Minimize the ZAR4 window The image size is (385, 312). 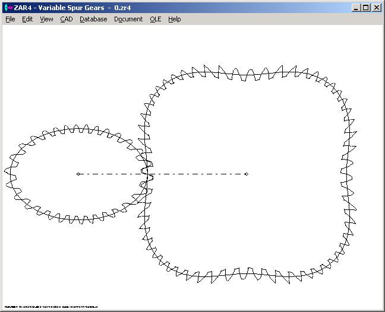click(355, 7)
